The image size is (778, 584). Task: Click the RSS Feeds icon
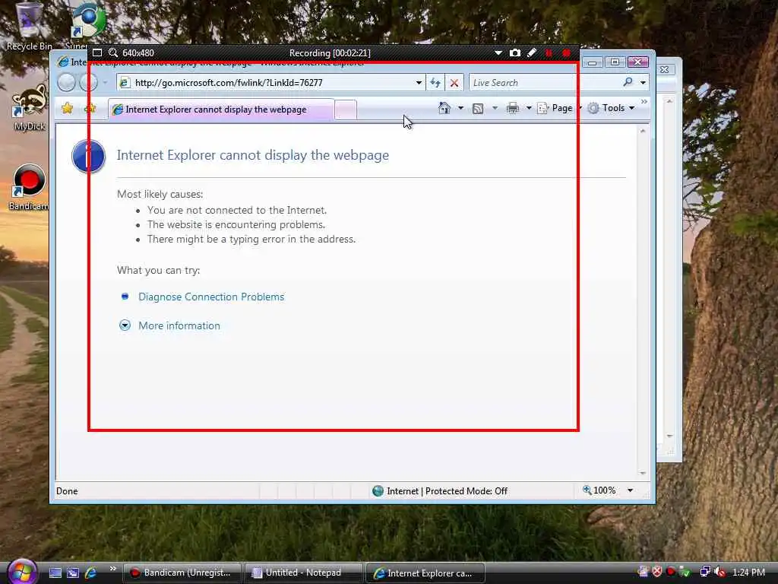tap(478, 108)
